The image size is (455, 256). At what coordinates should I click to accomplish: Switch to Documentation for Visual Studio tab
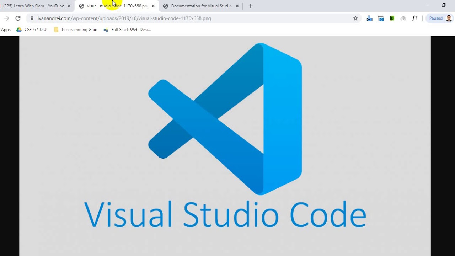coord(201,6)
